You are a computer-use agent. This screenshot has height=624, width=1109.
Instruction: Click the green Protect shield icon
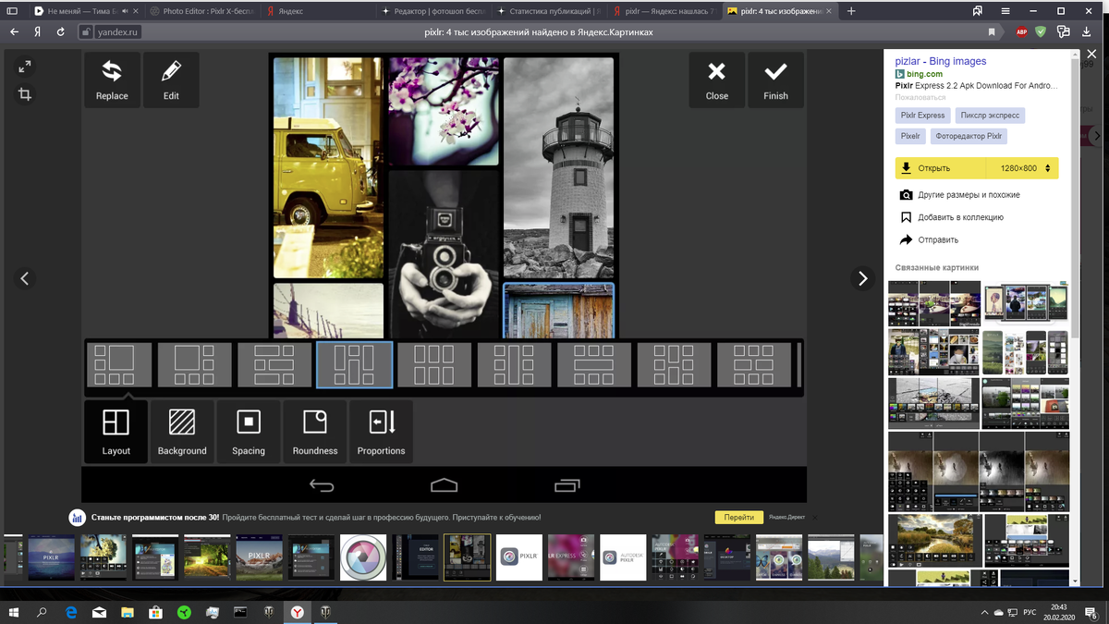1041,31
